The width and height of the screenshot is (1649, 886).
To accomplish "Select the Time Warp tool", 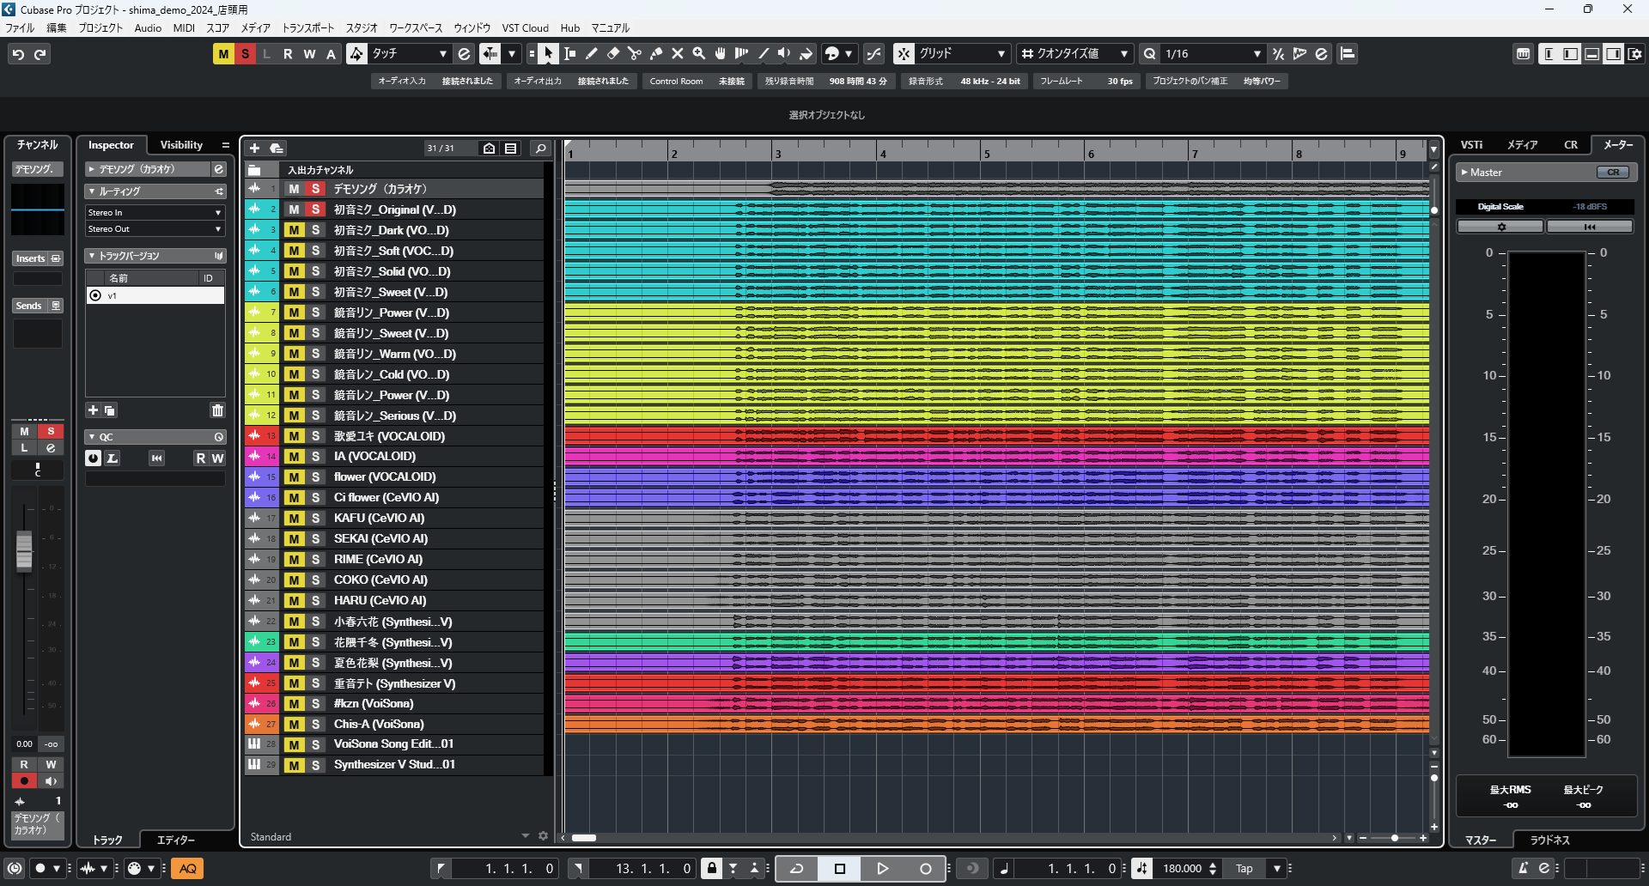I will 742,53.
